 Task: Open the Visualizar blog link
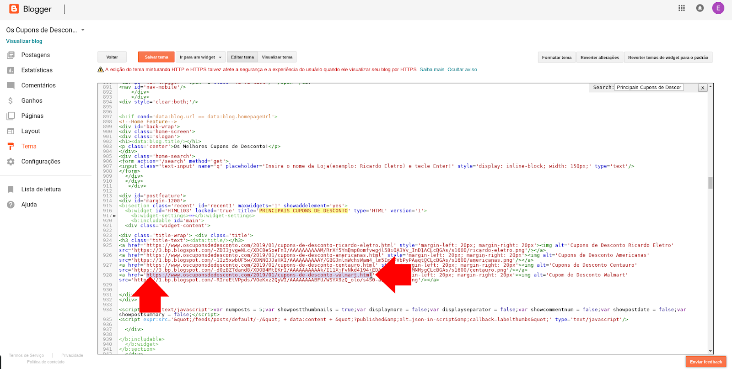coord(24,41)
